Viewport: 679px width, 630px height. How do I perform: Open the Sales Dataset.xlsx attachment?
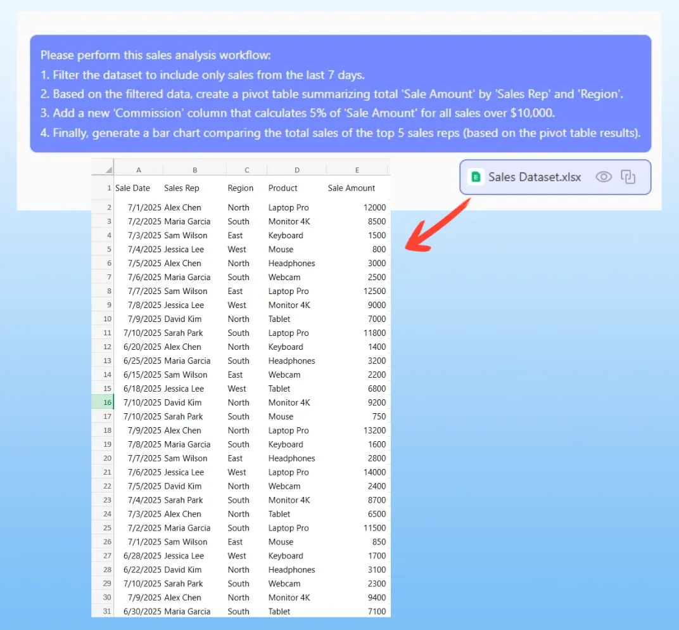[534, 177]
